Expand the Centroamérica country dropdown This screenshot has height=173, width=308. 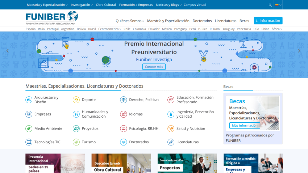[x=109, y=29]
